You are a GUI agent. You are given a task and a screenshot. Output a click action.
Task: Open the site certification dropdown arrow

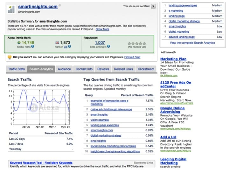153,6
